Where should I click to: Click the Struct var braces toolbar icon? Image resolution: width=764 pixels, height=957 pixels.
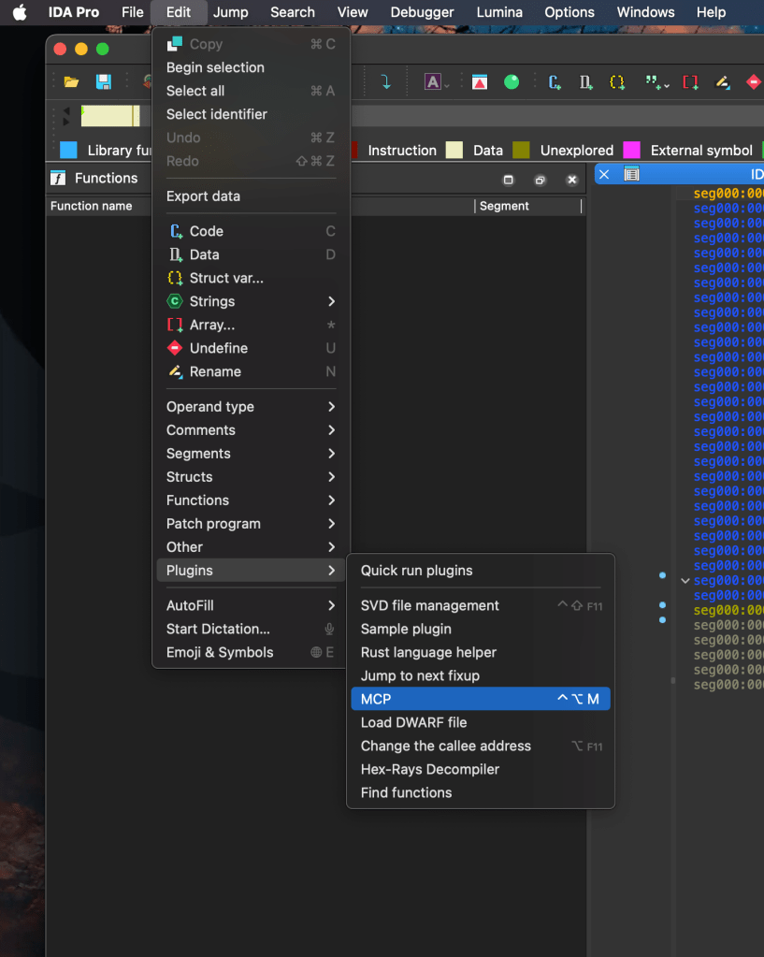[617, 82]
